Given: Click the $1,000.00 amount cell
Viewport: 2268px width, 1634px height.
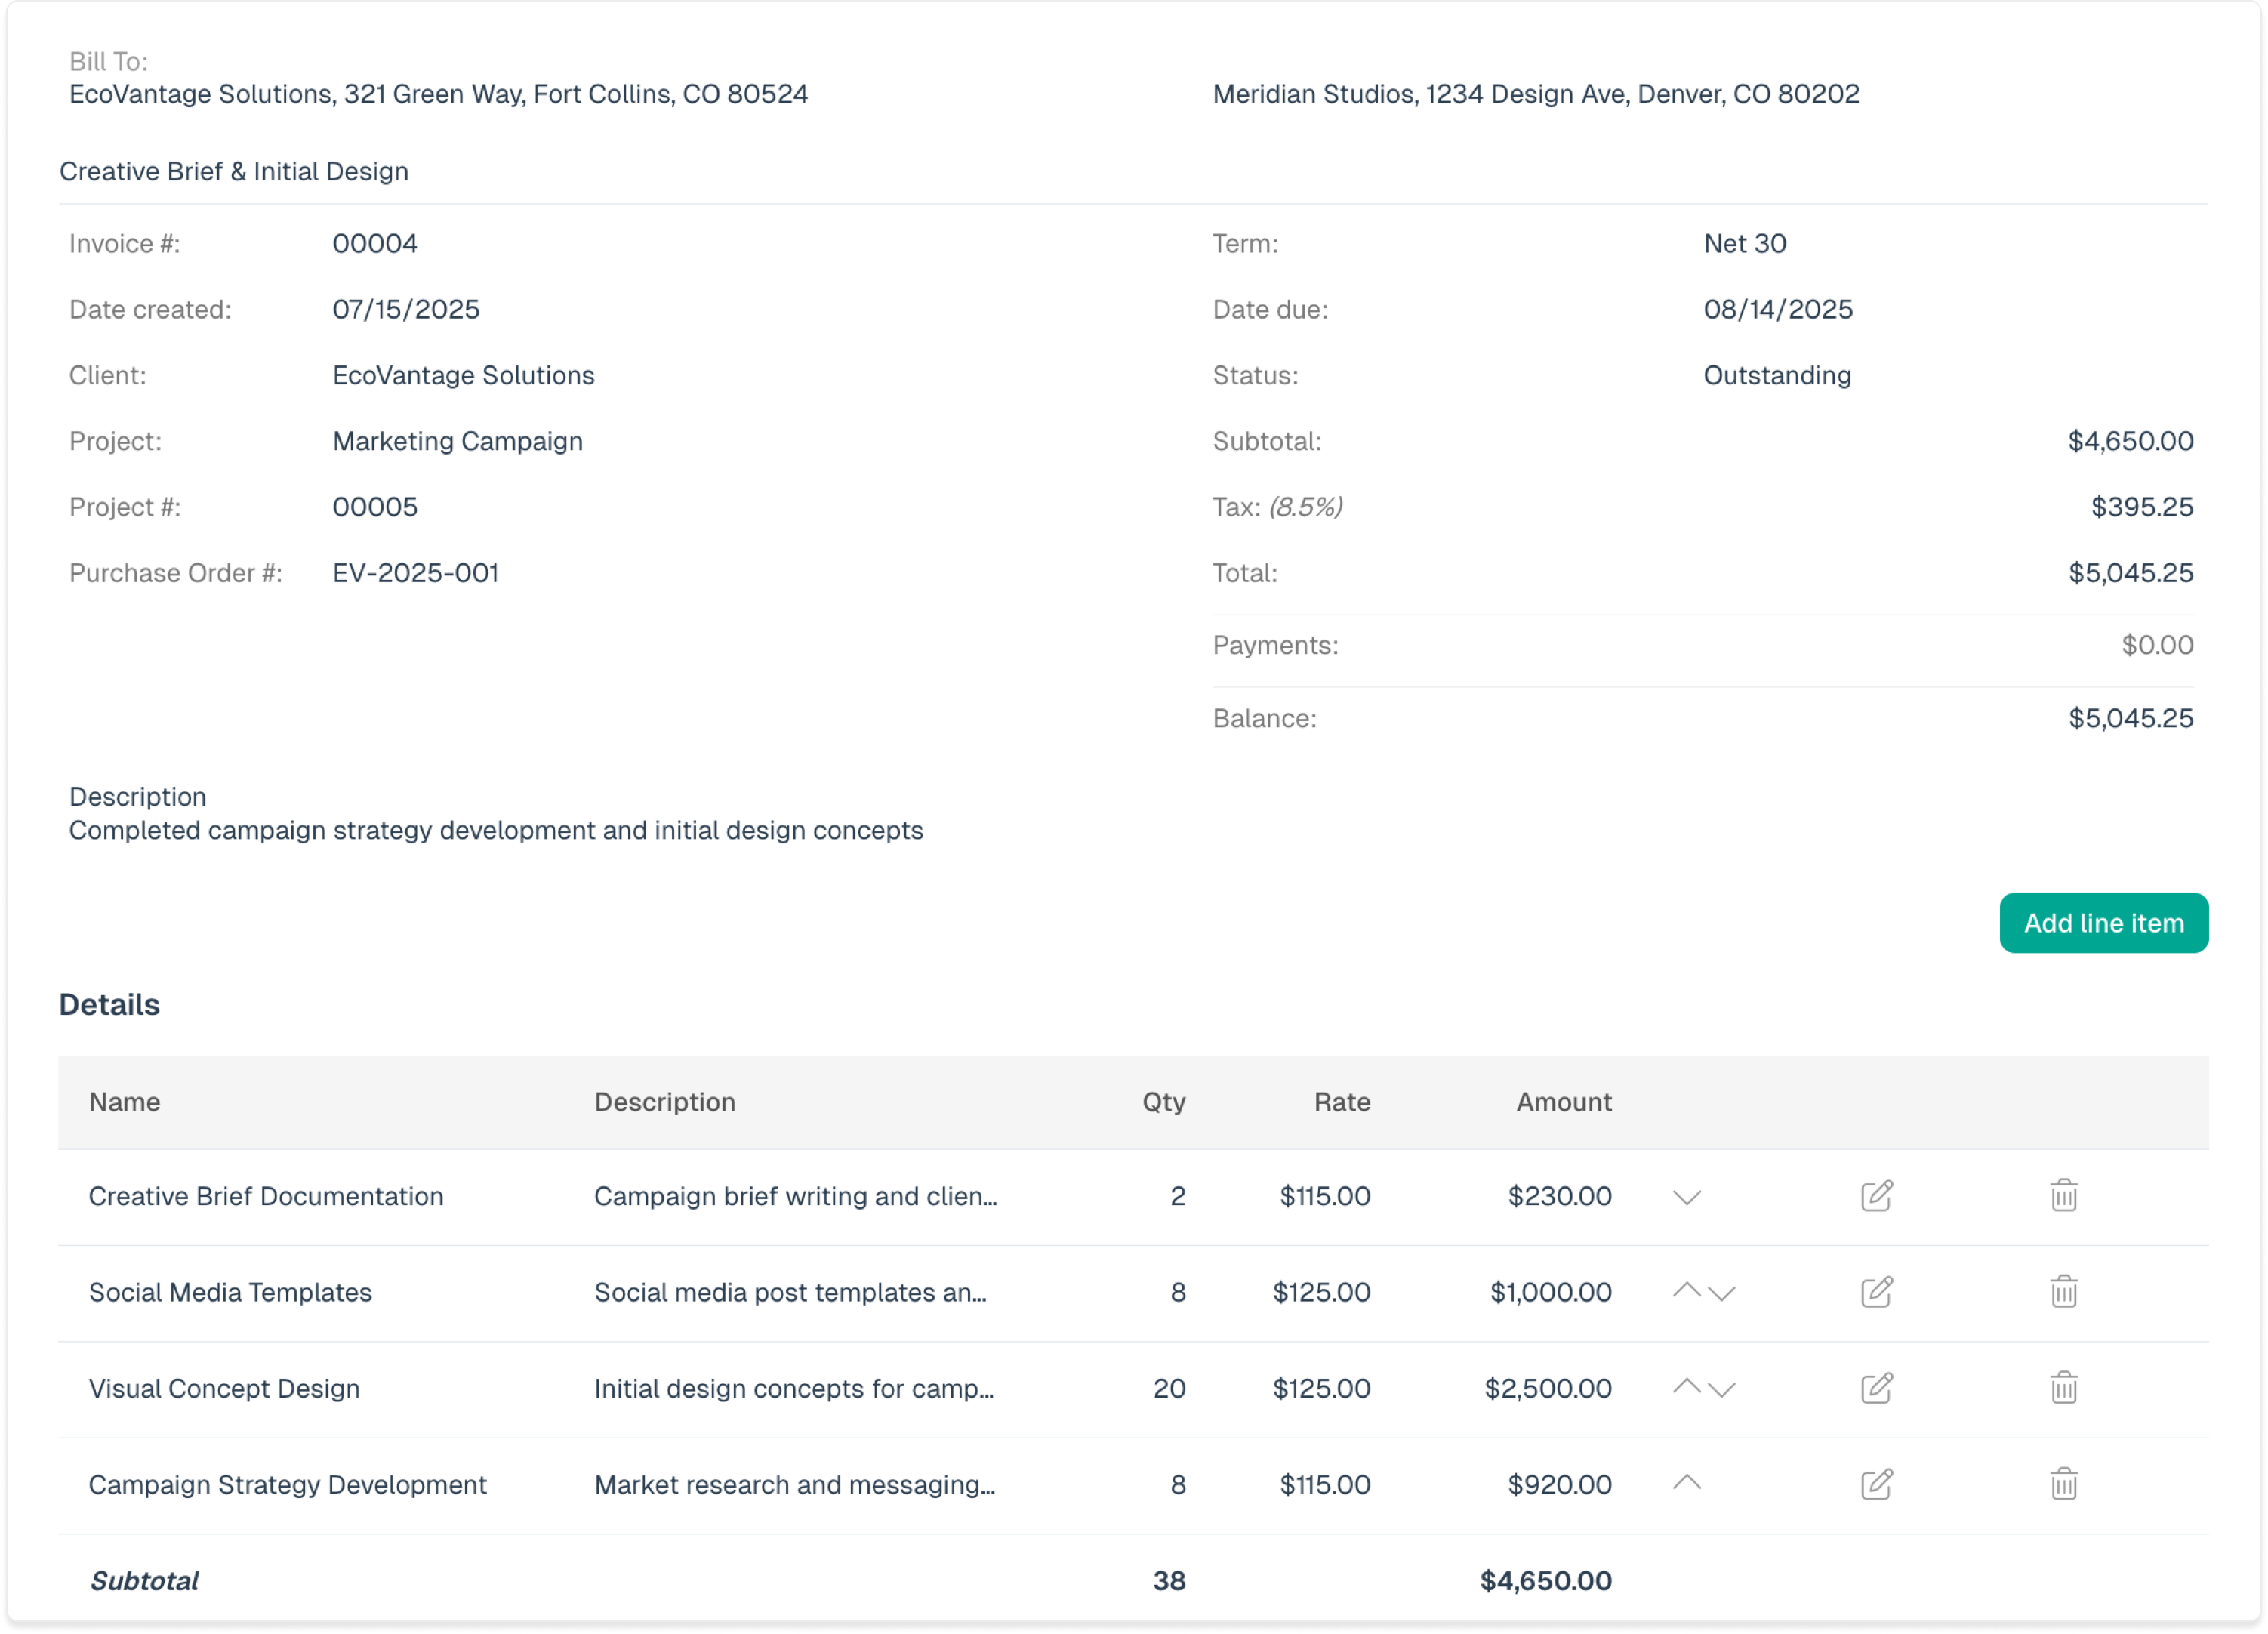Looking at the screenshot, I should (1551, 1292).
